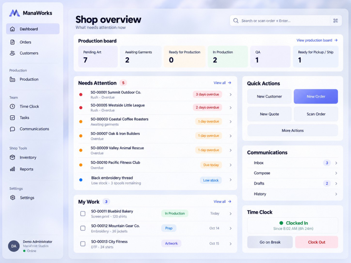Open the Inbox row chevron
The image size is (351, 263).
(x=336, y=163)
